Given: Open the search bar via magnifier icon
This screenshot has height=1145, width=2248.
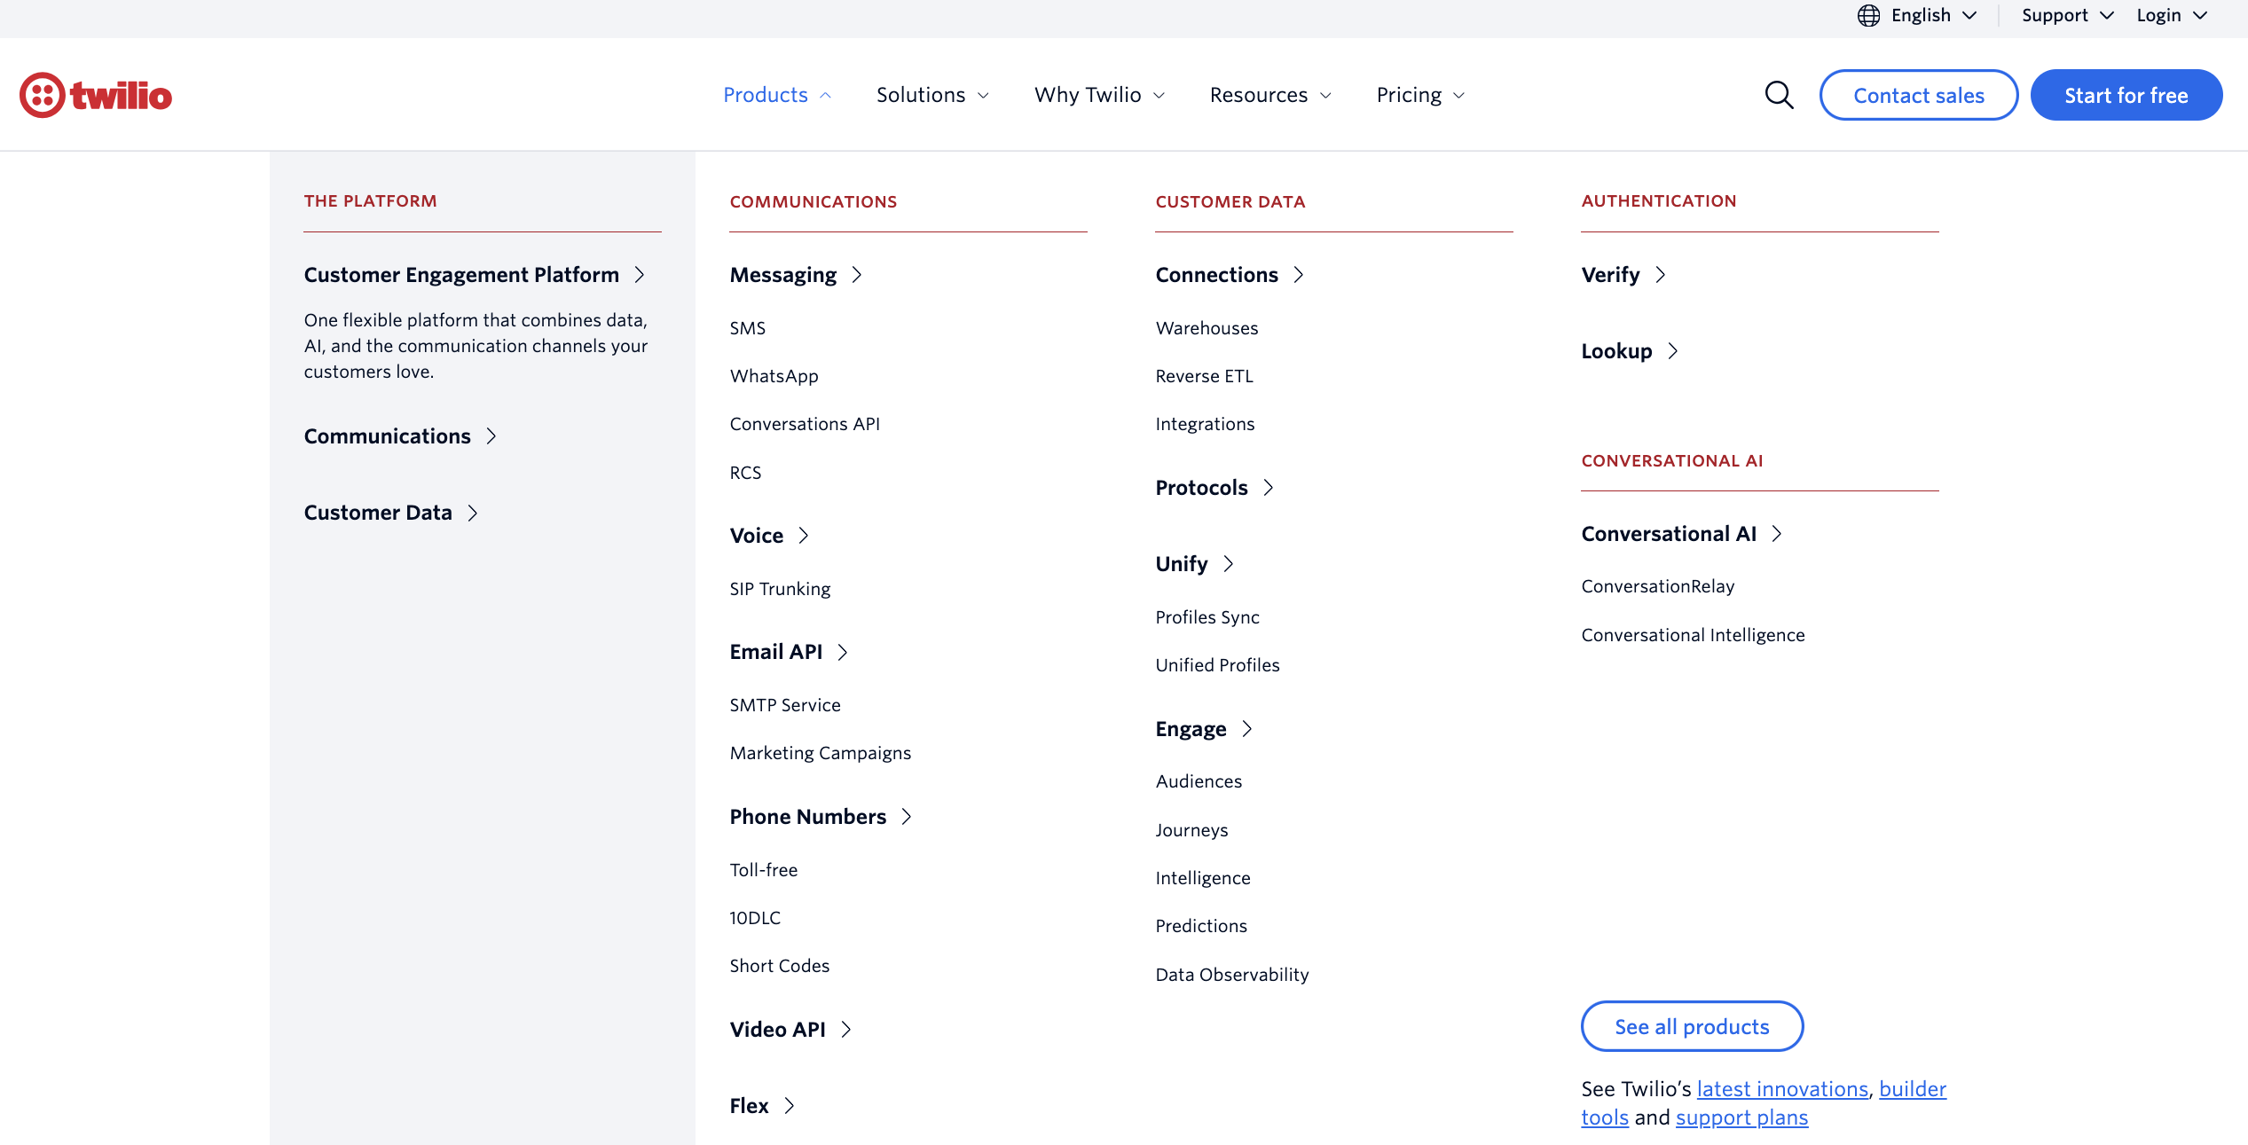Looking at the screenshot, I should pyautogui.click(x=1779, y=95).
